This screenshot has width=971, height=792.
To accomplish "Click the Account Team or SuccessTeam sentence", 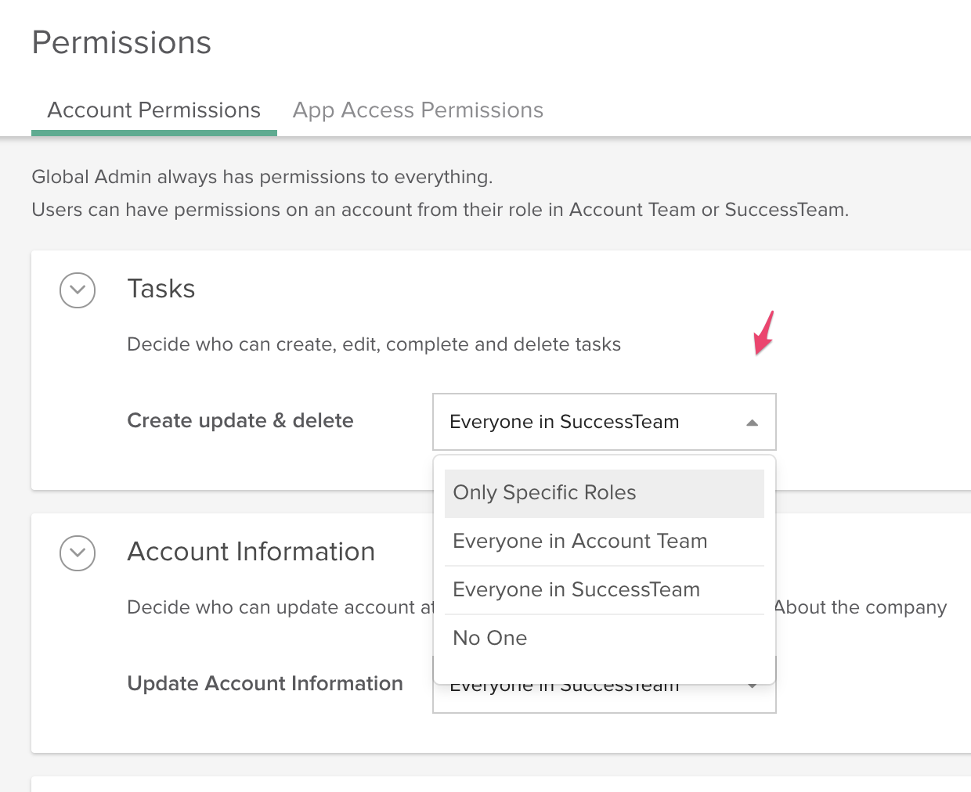I will pyautogui.click(x=440, y=210).
